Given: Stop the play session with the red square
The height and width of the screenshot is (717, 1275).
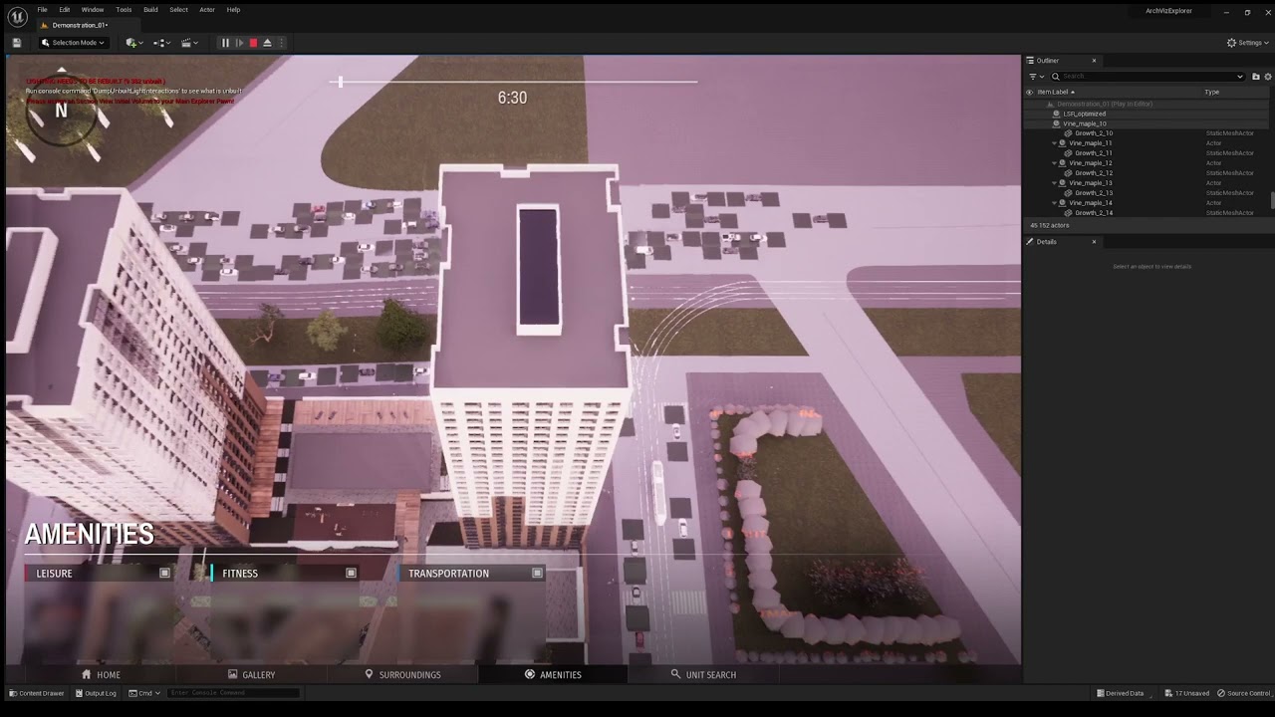Looking at the screenshot, I should [x=253, y=43].
